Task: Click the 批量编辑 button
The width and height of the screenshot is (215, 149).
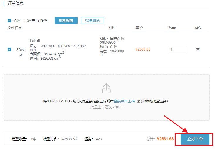Action: [66, 20]
